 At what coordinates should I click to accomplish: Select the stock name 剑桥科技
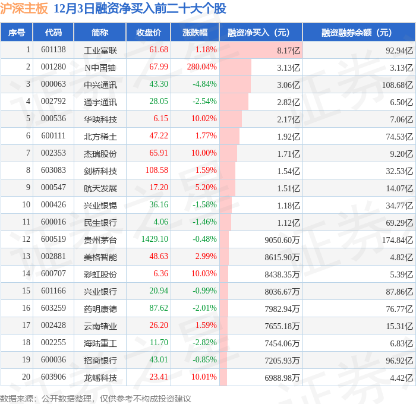tap(100, 171)
